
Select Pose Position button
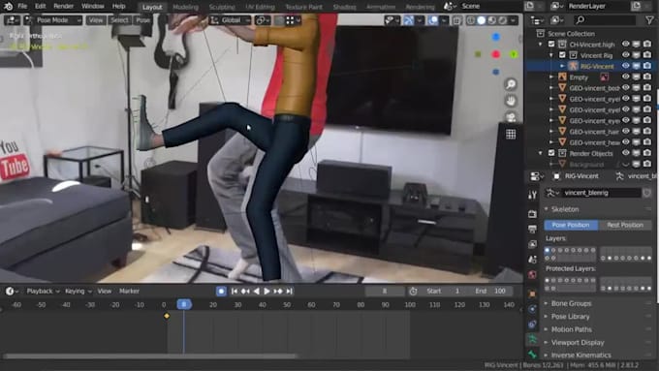tap(571, 225)
